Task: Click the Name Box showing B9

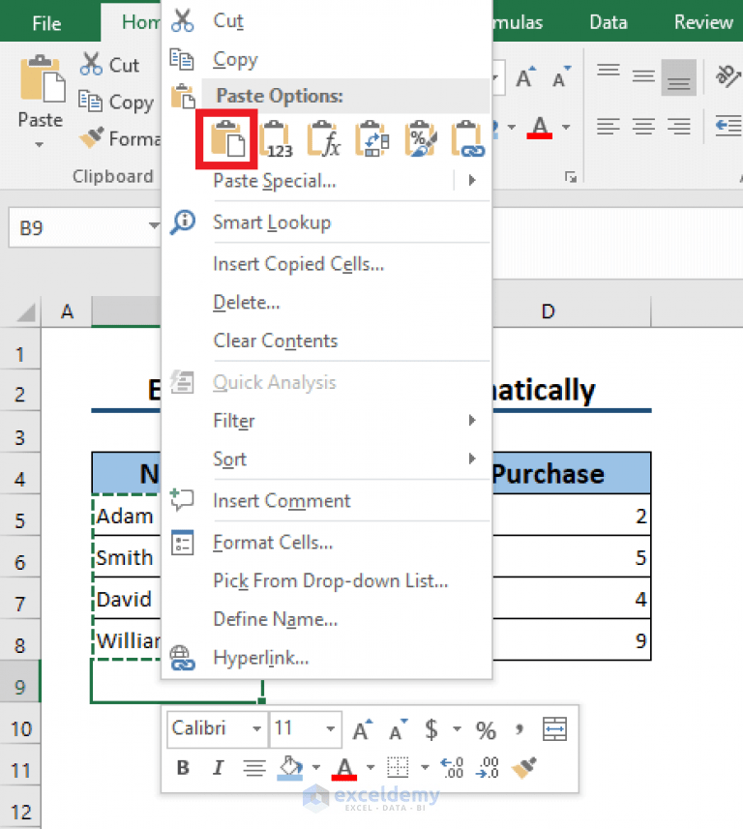Action: tap(77, 227)
